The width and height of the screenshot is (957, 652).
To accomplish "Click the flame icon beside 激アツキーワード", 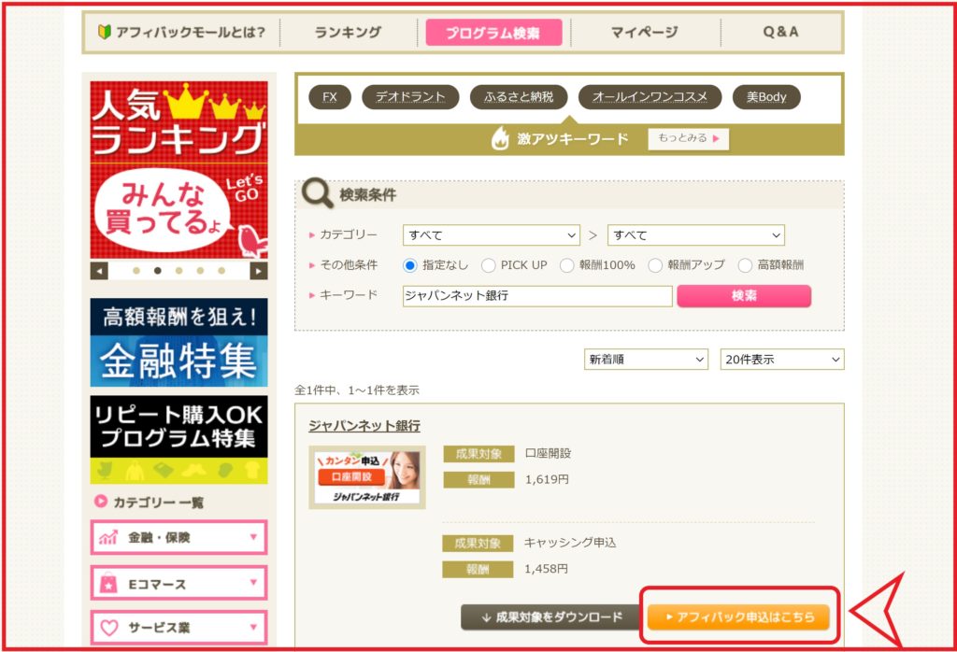I will tap(500, 138).
